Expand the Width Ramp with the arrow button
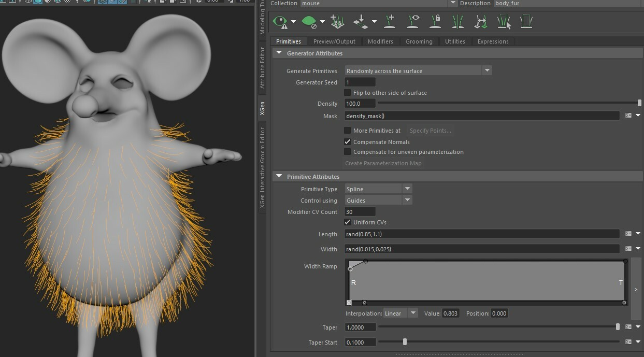 pos(636,289)
